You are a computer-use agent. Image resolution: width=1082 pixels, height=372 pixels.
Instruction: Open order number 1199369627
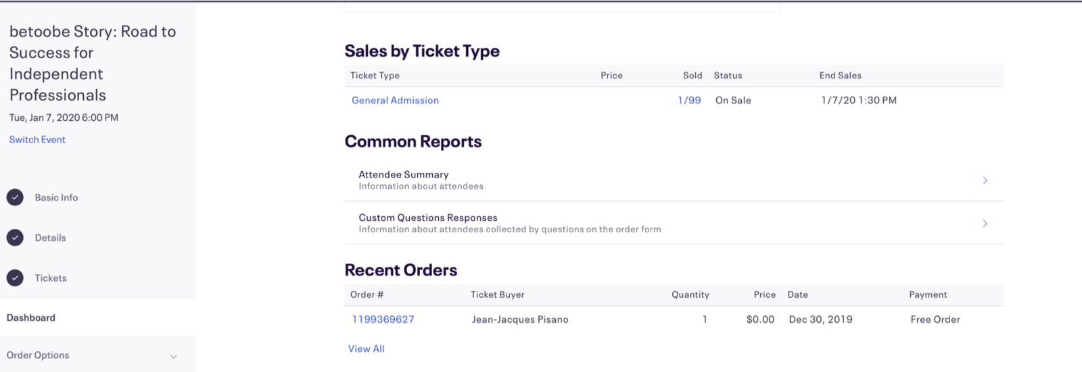[x=383, y=319]
